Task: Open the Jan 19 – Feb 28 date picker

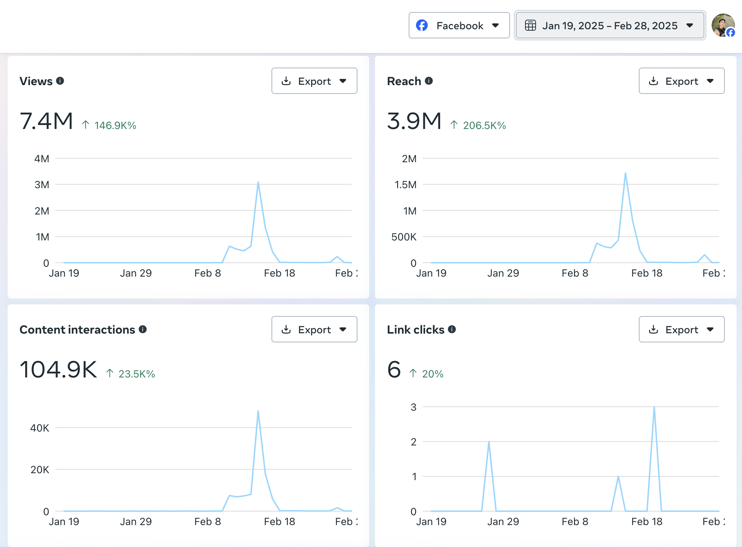Action: 610,25
